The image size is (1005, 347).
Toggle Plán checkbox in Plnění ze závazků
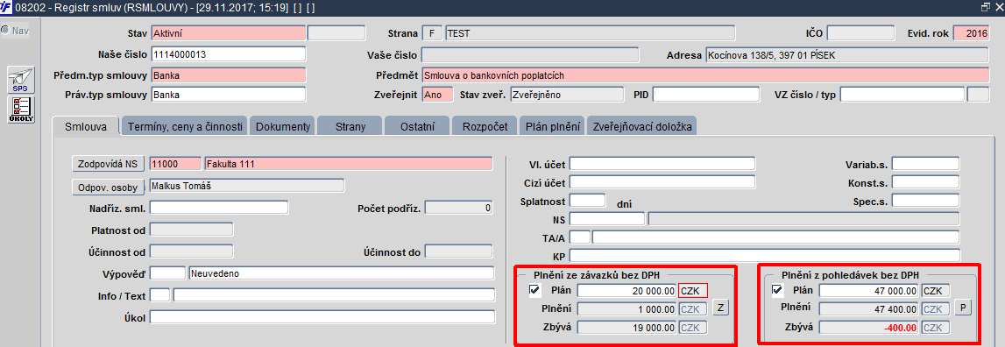(x=534, y=291)
